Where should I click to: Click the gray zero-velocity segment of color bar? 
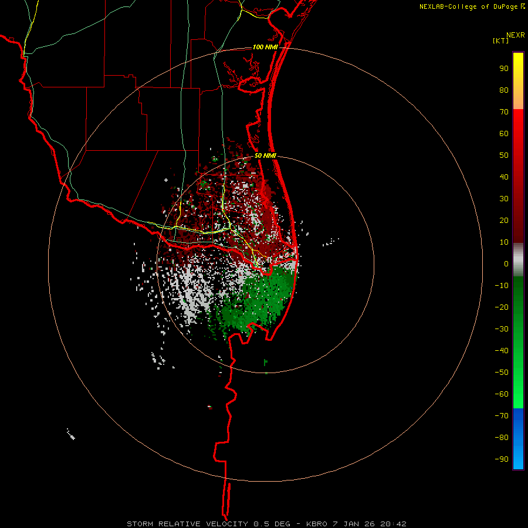point(518,260)
